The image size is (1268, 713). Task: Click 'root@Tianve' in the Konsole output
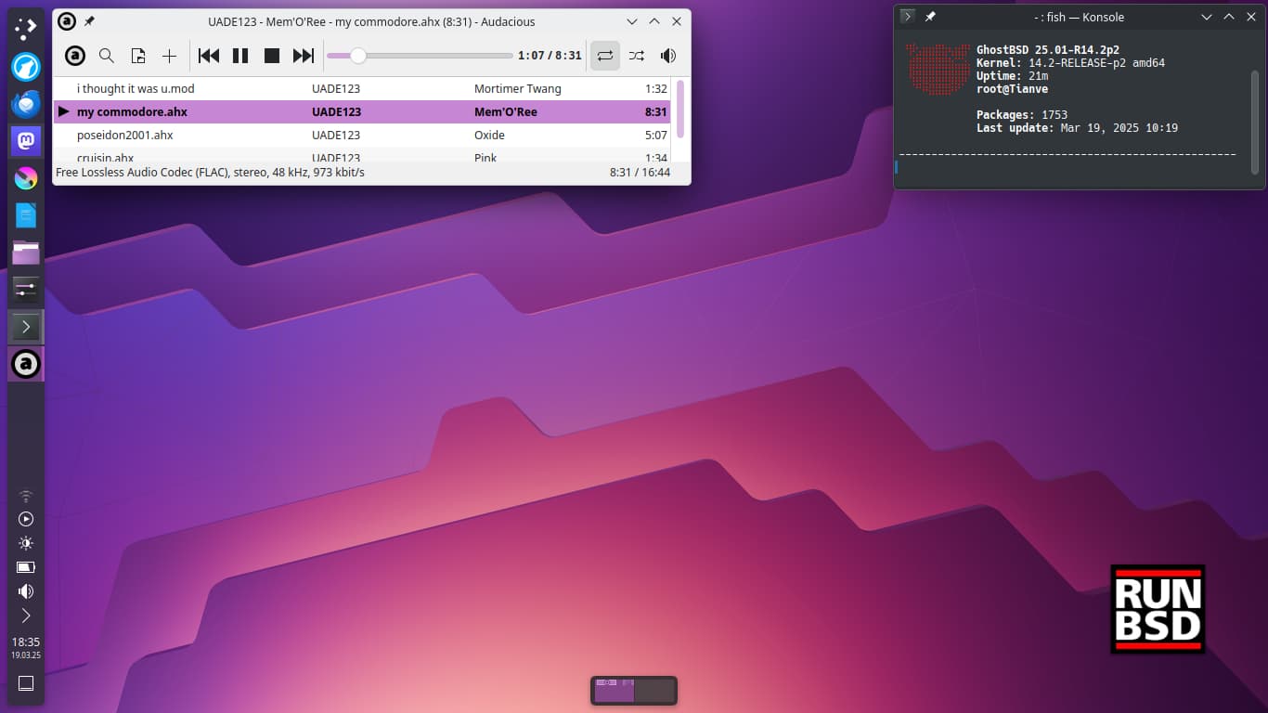click(1012, 89)
